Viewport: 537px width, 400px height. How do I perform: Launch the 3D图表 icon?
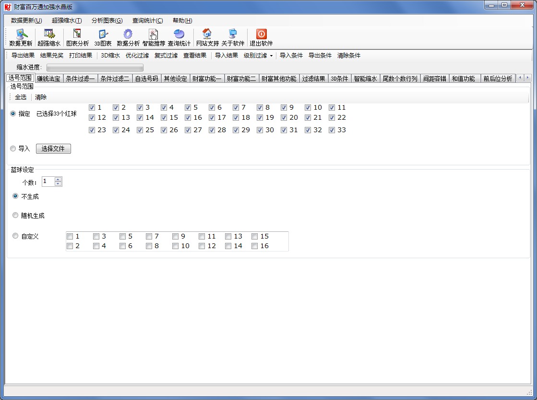click(x=103, y=34)
